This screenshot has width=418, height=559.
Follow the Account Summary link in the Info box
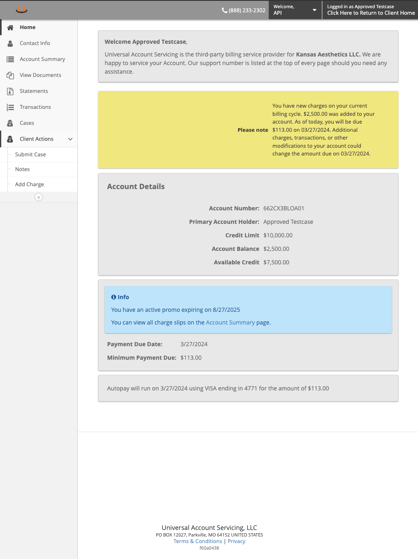[230, 322]
